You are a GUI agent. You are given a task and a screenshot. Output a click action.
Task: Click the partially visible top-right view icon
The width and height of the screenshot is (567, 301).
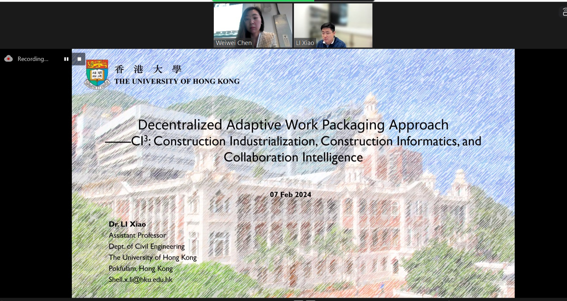pyautogui.click(x=564, y=12)
